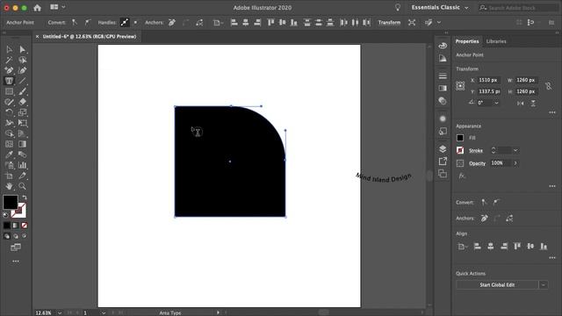
Task: Show more Transform options
Action: (x=552, y=112)
